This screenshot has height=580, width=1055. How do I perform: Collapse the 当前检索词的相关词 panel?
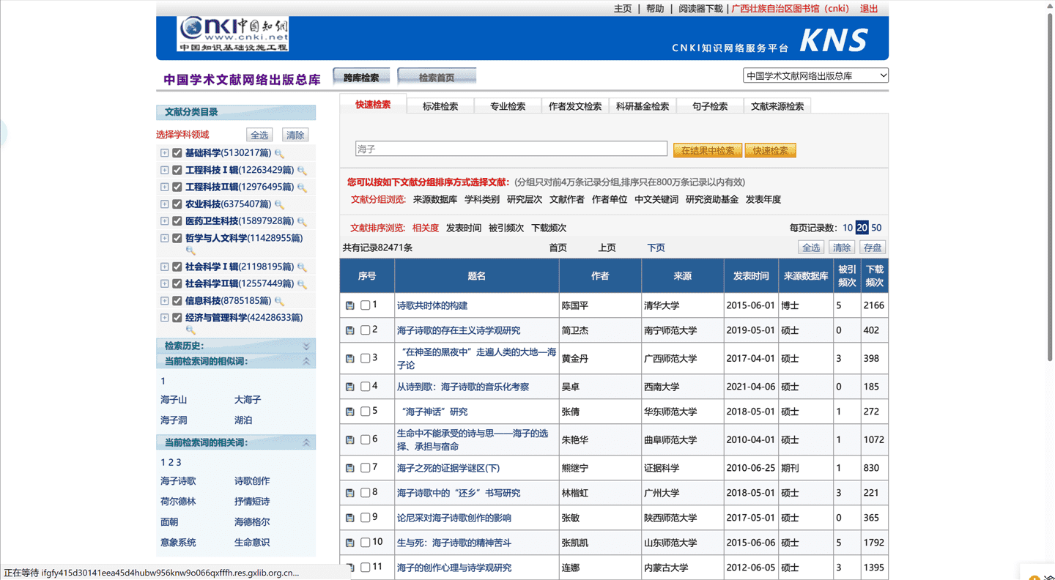click(306, 442)
